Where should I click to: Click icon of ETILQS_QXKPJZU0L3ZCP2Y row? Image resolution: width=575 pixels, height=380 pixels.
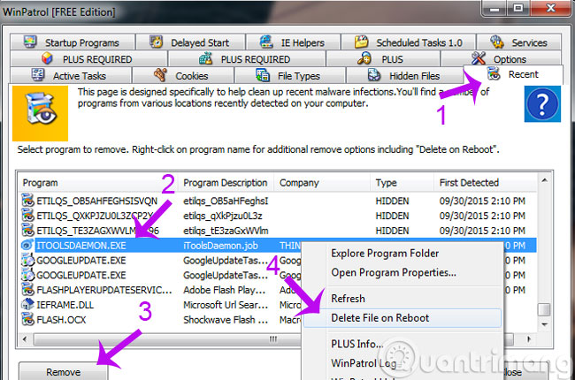(x=28, y=216)
